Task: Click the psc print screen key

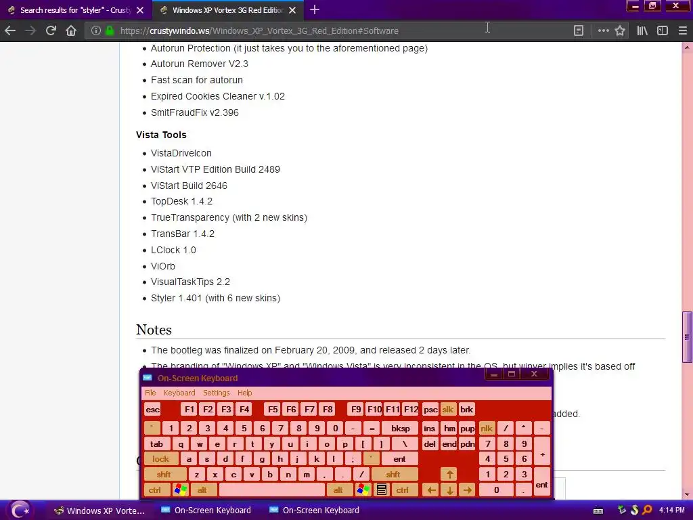Action: [430, 410]
